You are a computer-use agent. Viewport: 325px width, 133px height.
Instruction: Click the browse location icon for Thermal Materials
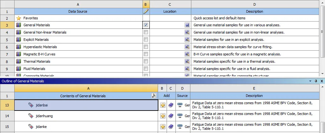[x=187, y=61]
